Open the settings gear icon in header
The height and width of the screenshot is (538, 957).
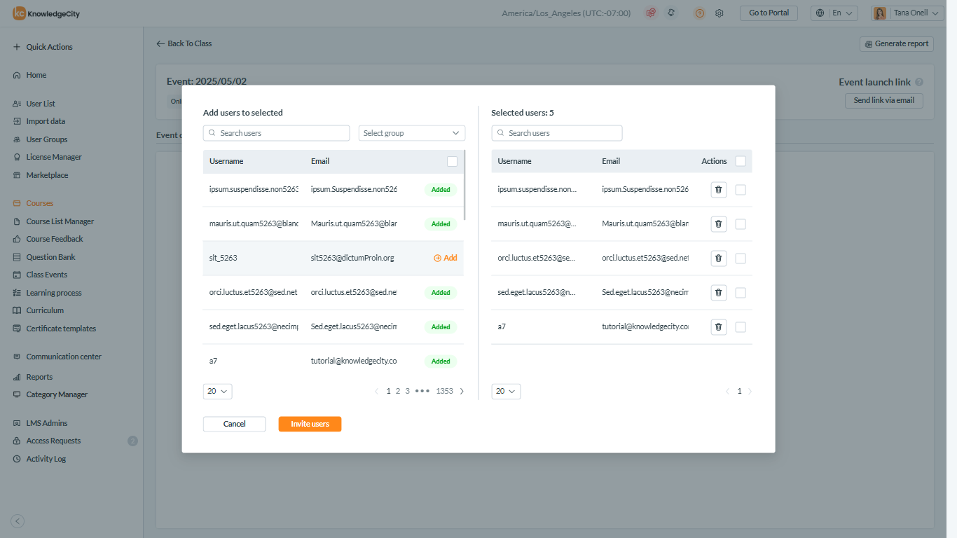719,13
